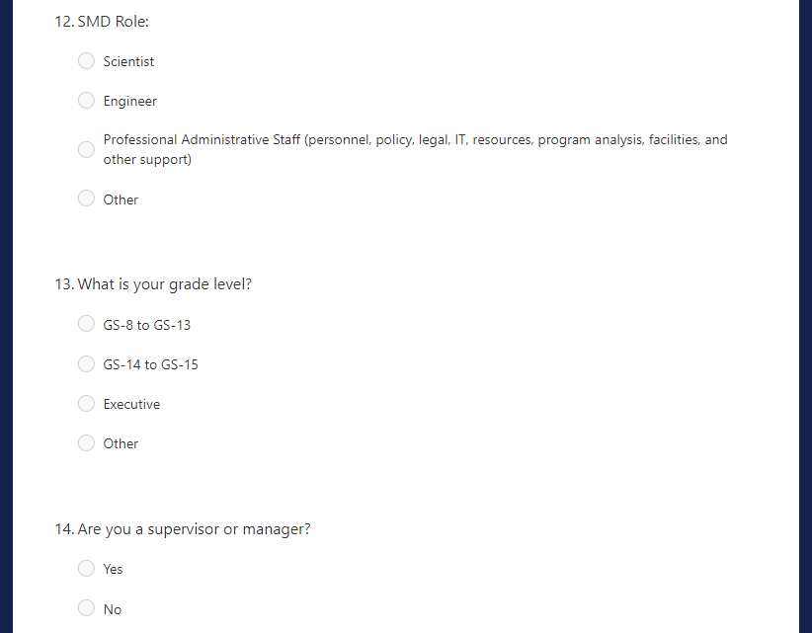The width and height of the screenshot is (812, 633).
Task: Select the Scientist radio button
Action: [87, 61]
